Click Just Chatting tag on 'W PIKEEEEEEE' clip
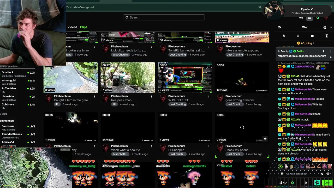The image size is (334, 188). point(178,104)
